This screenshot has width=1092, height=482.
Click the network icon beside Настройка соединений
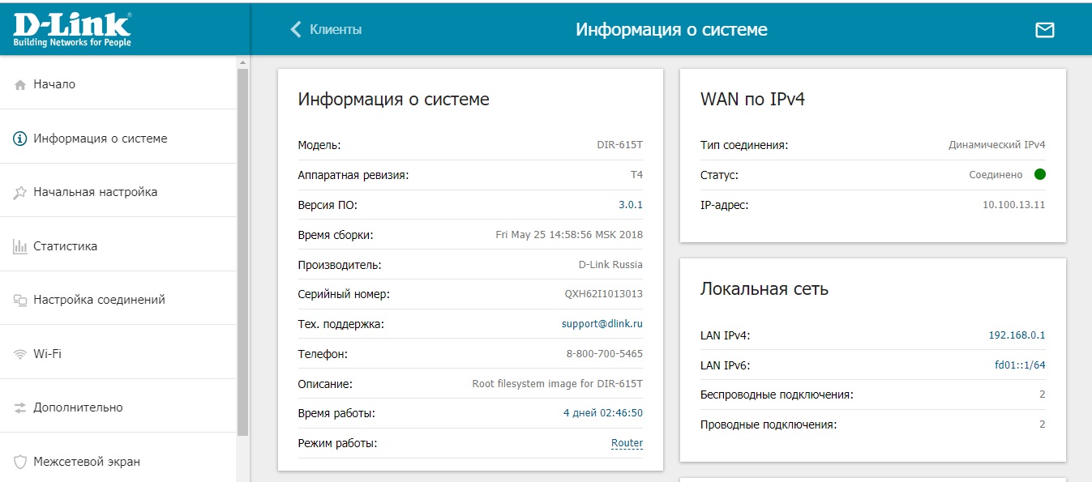tap(20, 301)
